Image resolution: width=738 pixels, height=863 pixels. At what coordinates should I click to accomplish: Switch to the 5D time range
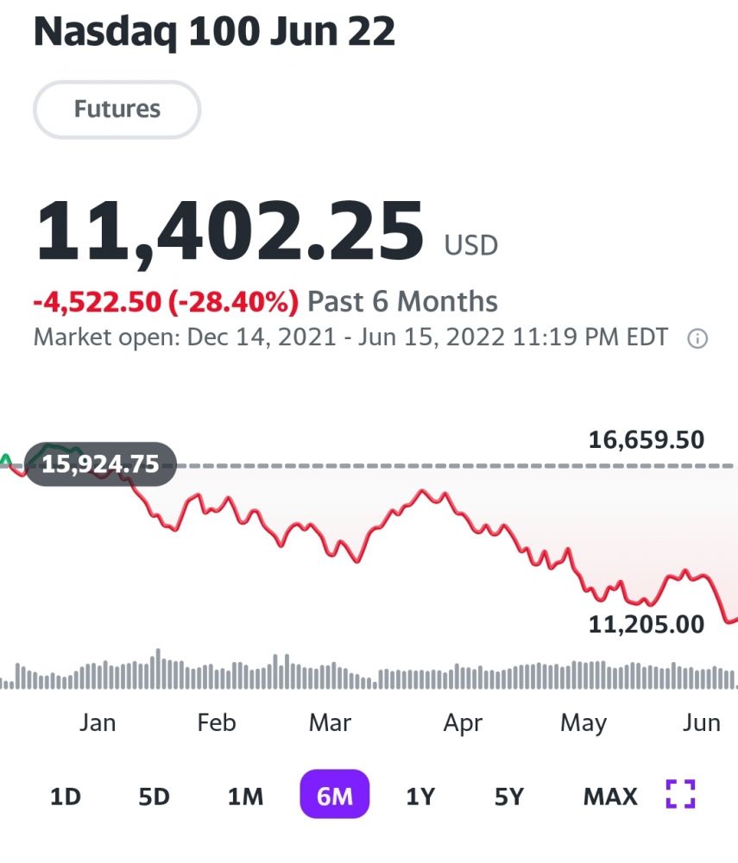coord(155,796)
